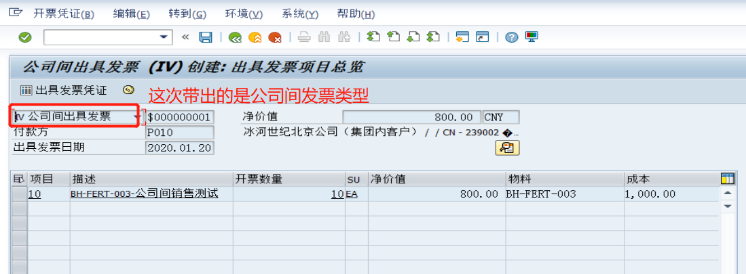Open the window menu icon in the menu bar
Image resolution: width=746 pixels, height=274 pixels.
pos(15,12)
